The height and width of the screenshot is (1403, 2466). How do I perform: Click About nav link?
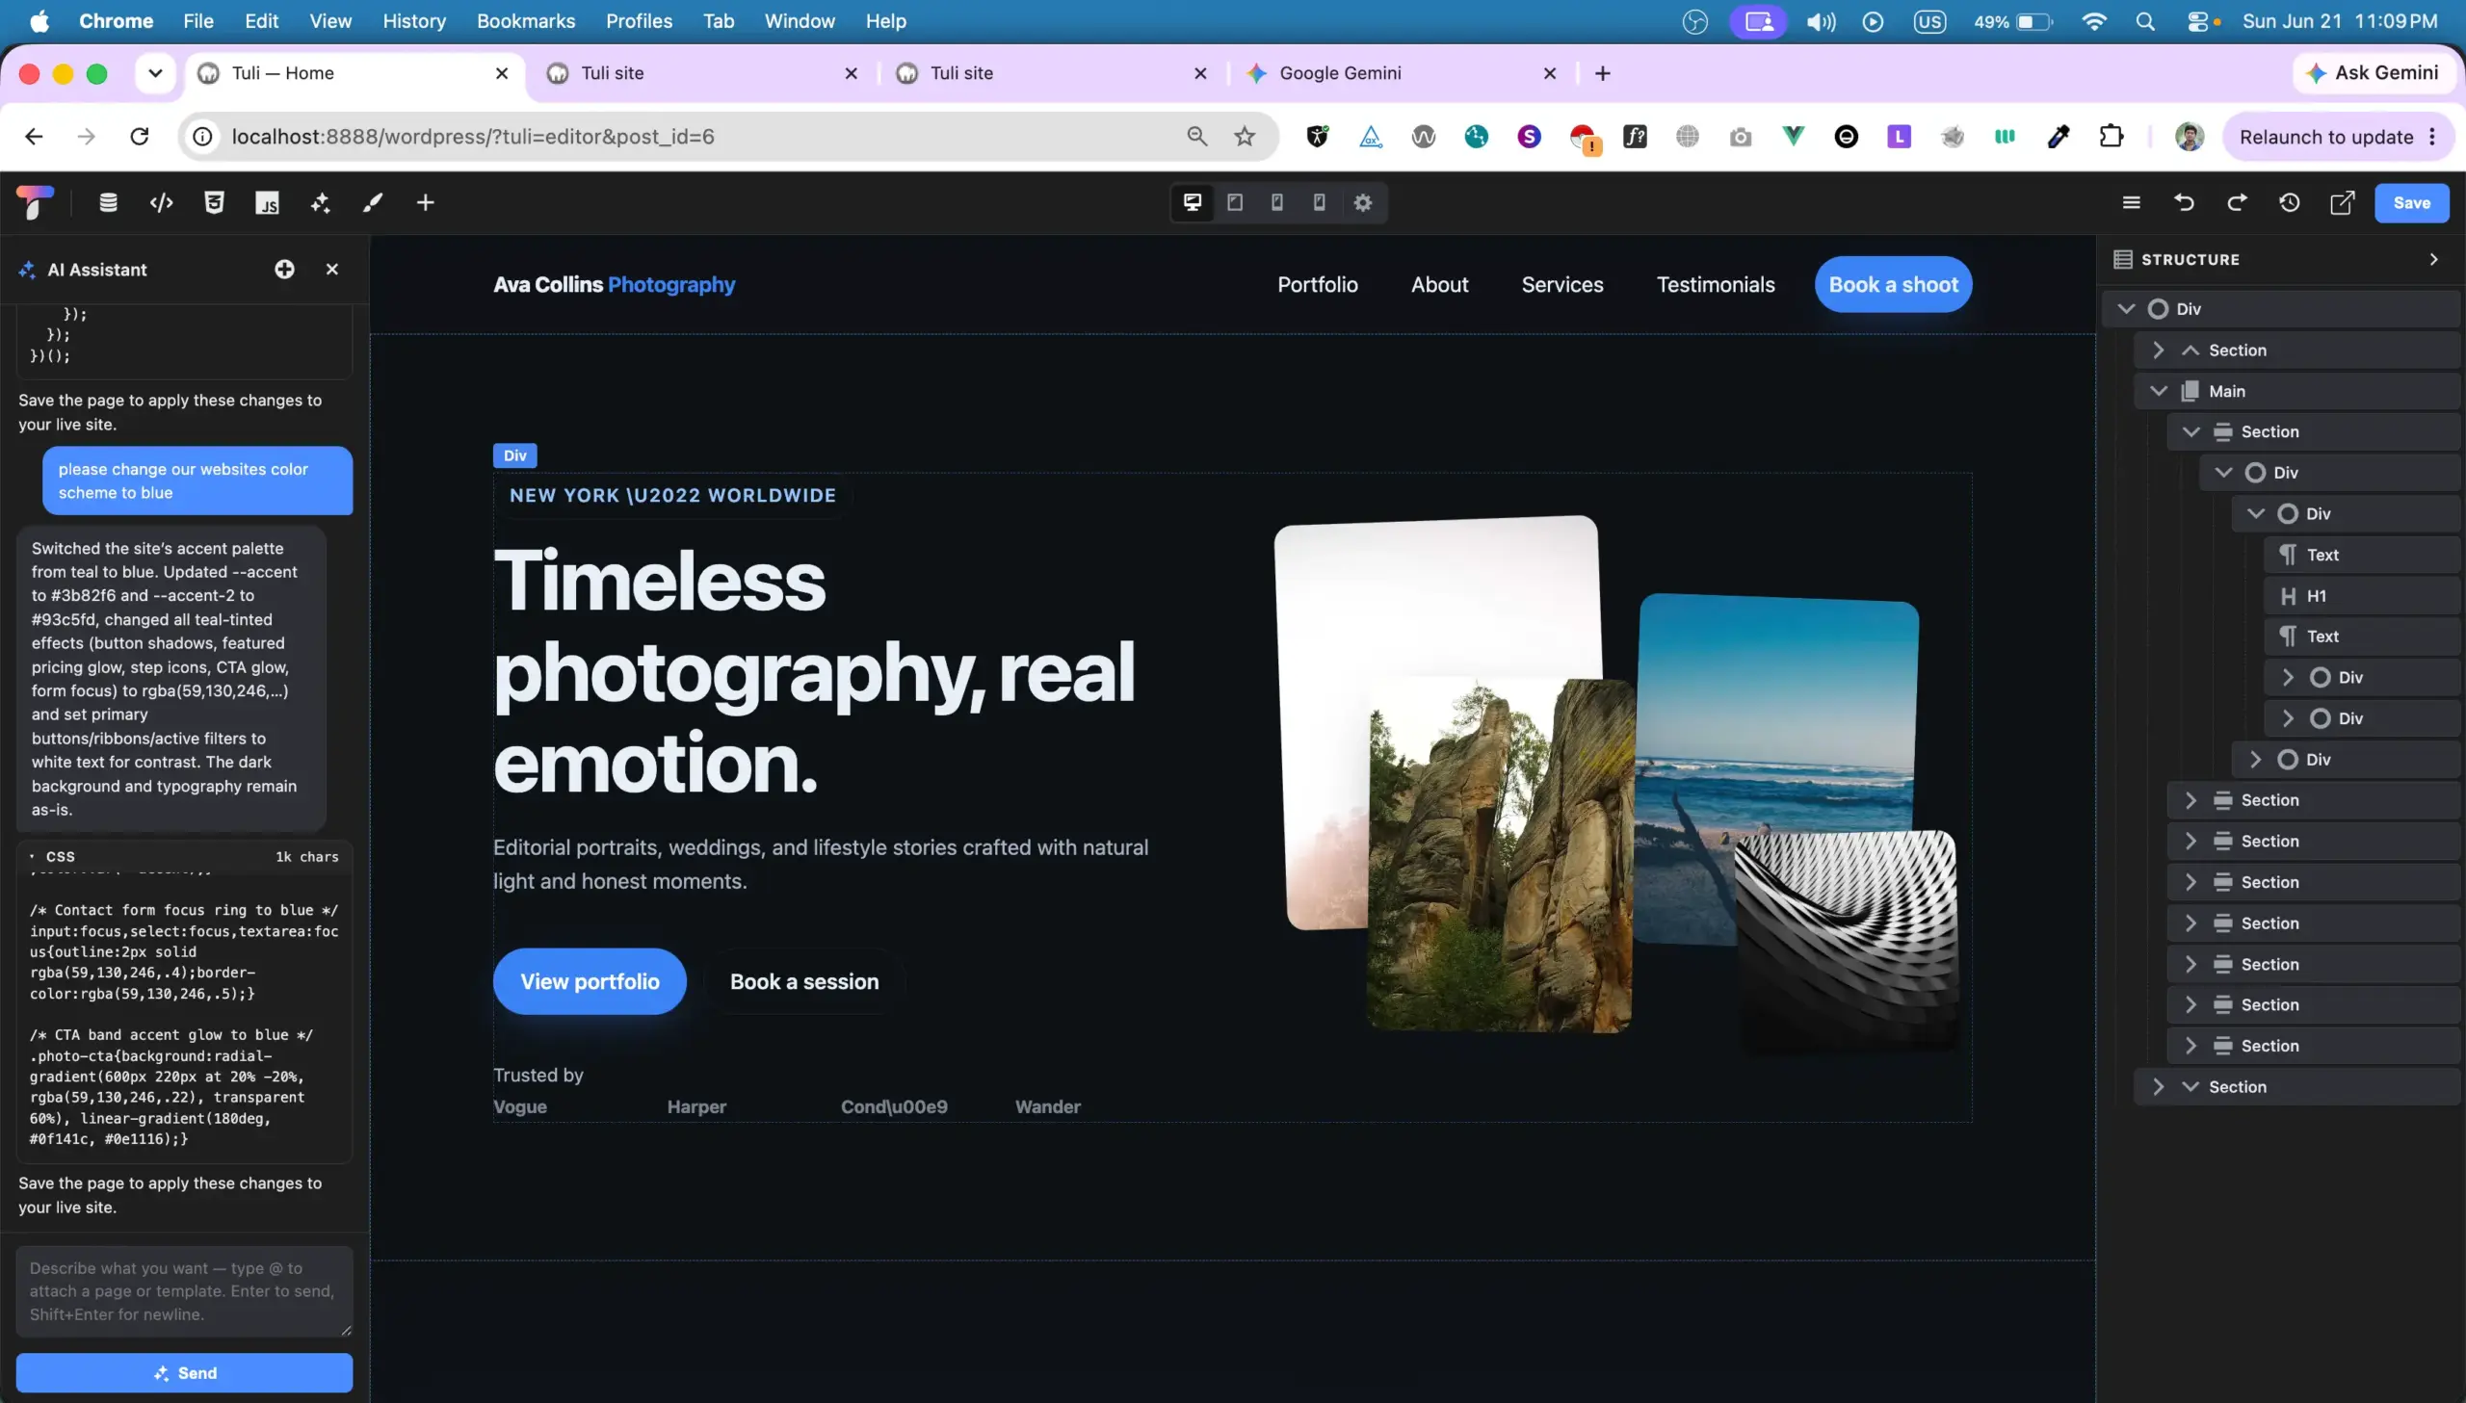pos(1440,284)
